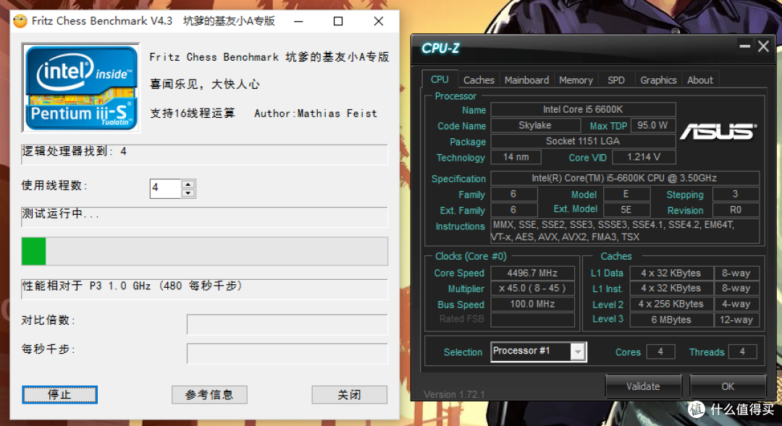Expand the Processor #1 selection dropdown
The width and height of the screenshot is (782, 426).
pyautogui.click(x=578, y=352)
